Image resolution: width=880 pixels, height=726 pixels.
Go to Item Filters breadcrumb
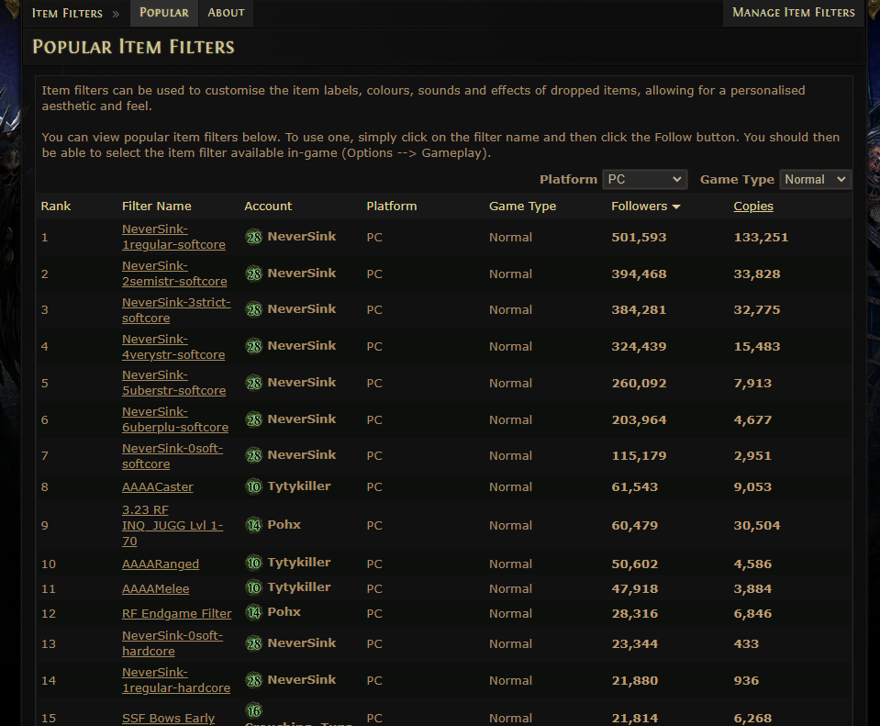(67, 13)
